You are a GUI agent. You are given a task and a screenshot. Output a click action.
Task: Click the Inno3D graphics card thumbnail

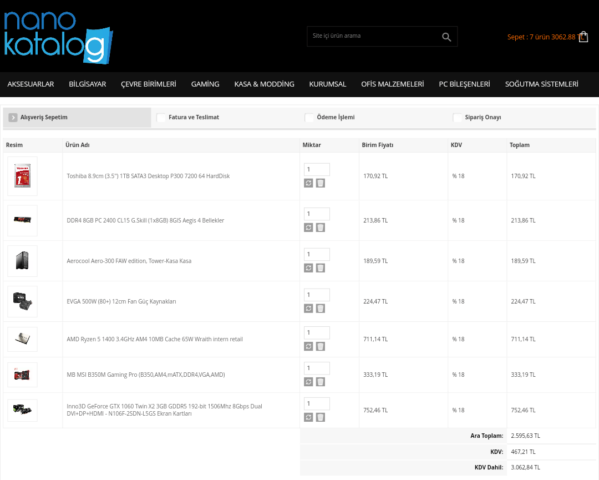pyautogui.click(x=23, y=411)
